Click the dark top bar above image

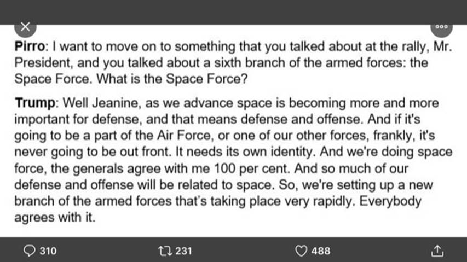coord(233,11)
